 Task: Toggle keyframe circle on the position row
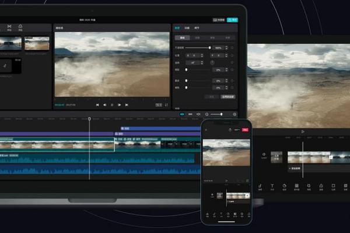232,55
